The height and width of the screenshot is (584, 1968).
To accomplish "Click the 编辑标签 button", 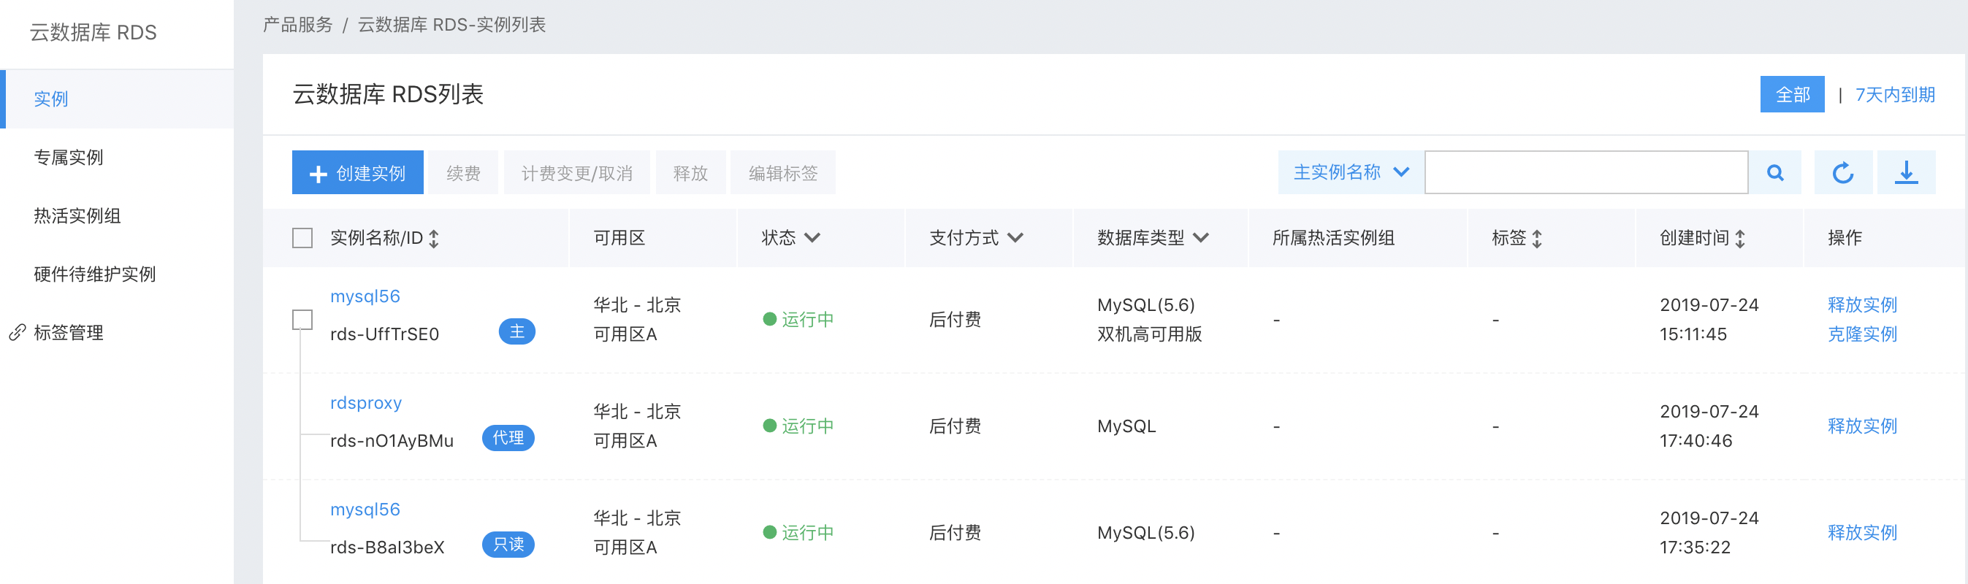I will click(x=782, y=172).
